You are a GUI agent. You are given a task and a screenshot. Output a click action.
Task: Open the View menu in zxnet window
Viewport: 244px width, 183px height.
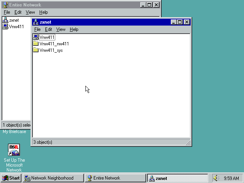(61, 29)
